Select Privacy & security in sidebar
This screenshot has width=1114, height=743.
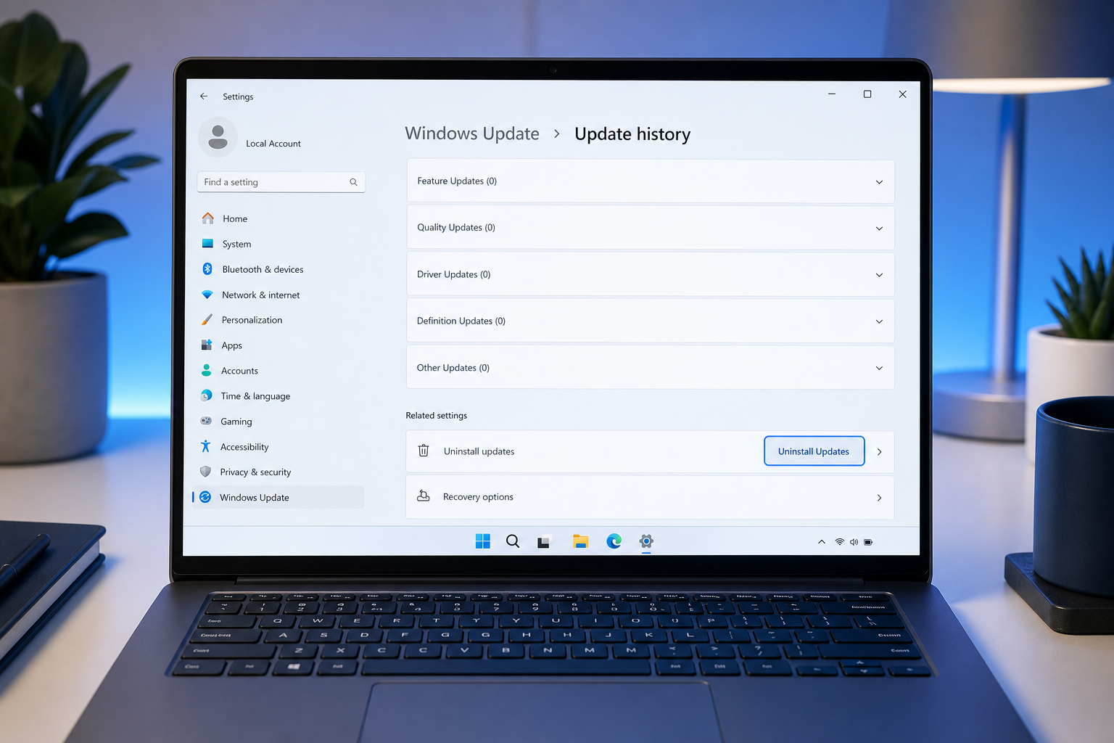point(255,472)
